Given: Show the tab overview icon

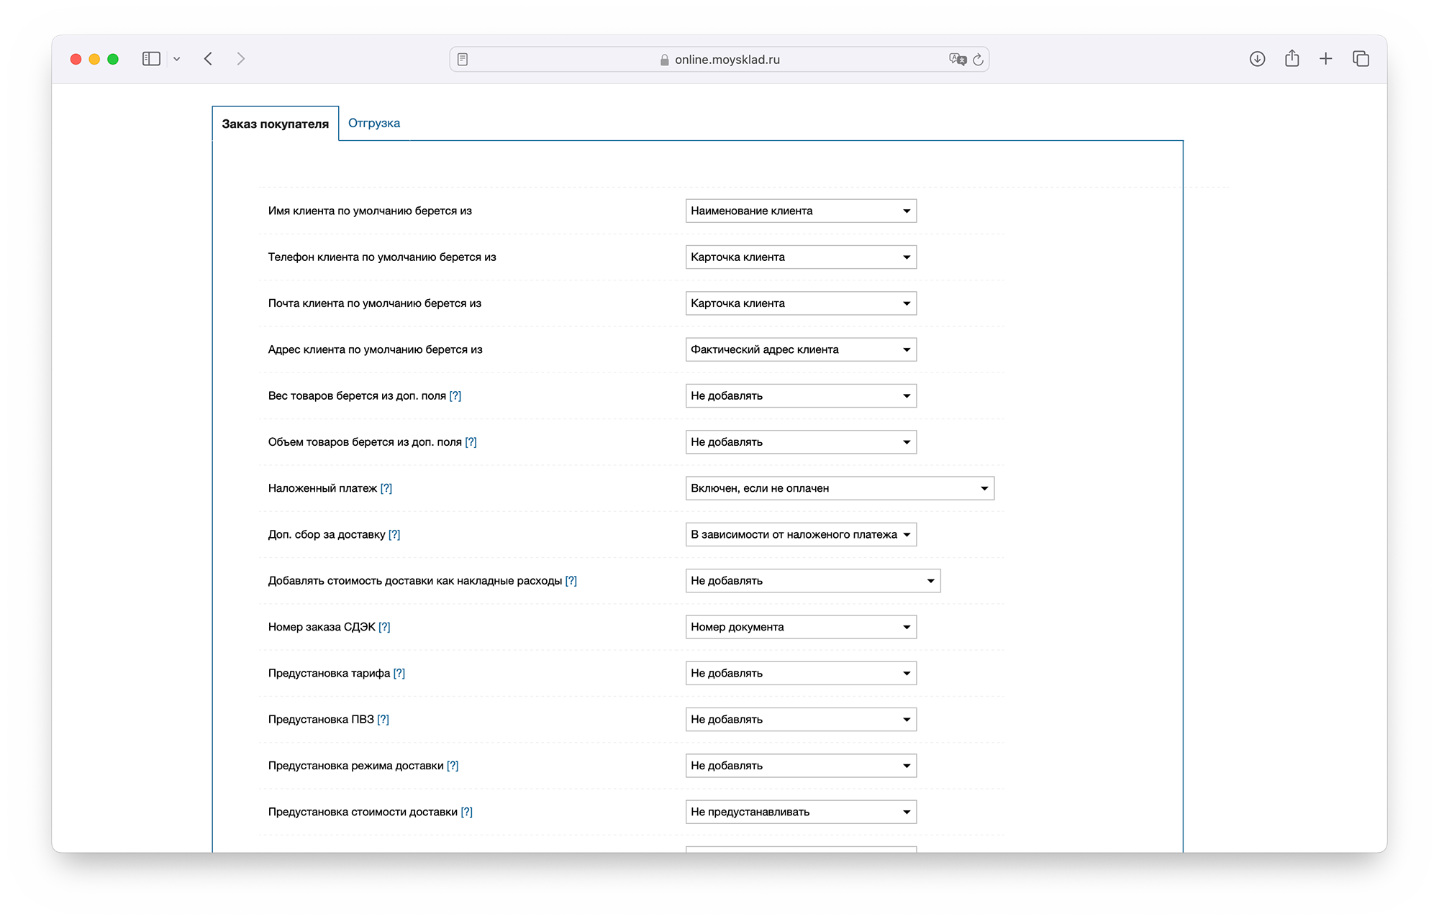Looking at the screenshot, I should (1361, 59).
